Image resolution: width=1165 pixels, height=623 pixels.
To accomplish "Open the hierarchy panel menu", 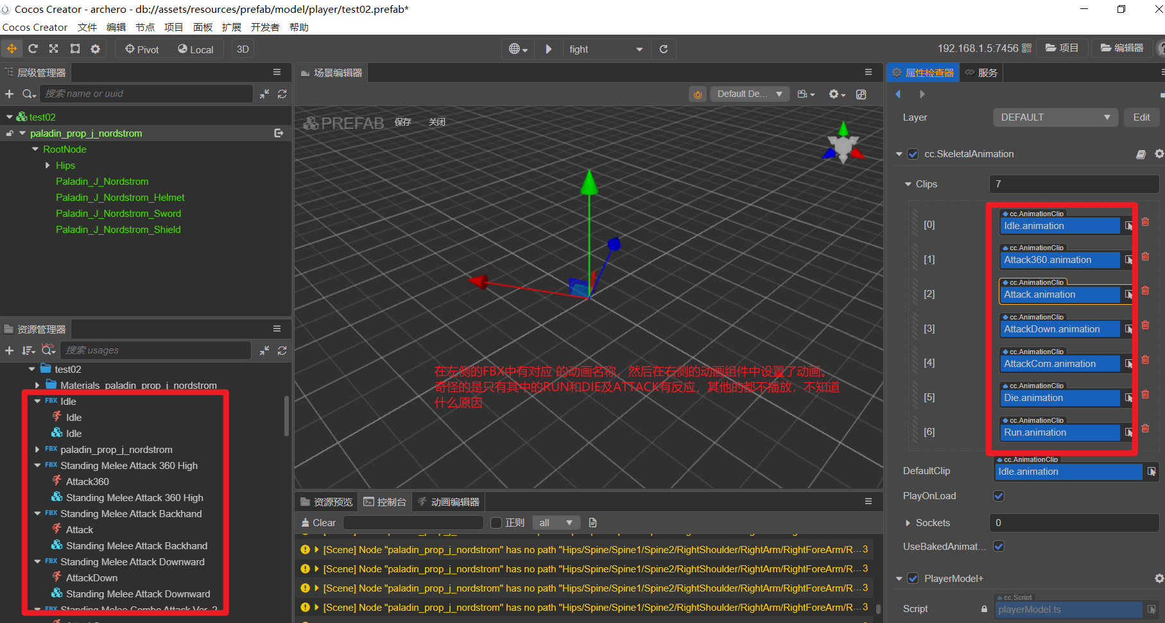I will tap(277, 73).
